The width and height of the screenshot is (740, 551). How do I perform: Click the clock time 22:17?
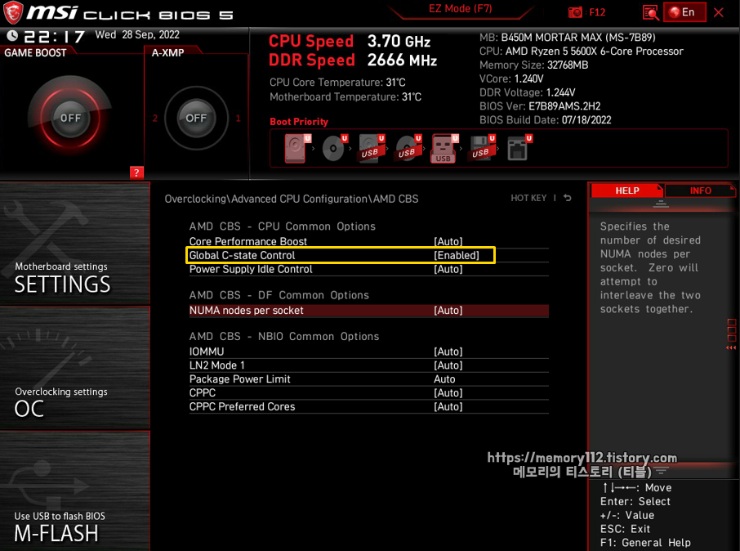[x=54, y=37]
